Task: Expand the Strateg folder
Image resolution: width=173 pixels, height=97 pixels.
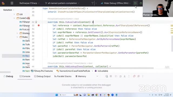Action: click(x=17, y=33)
